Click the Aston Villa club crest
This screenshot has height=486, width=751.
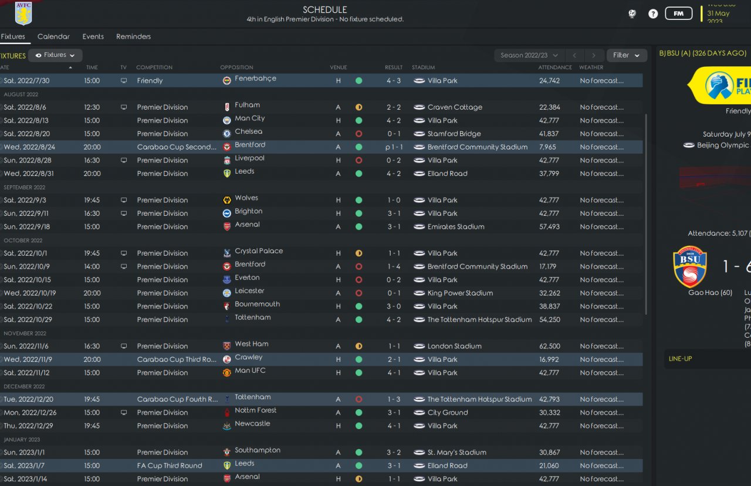pyautogui.click(x=23, y=13)
